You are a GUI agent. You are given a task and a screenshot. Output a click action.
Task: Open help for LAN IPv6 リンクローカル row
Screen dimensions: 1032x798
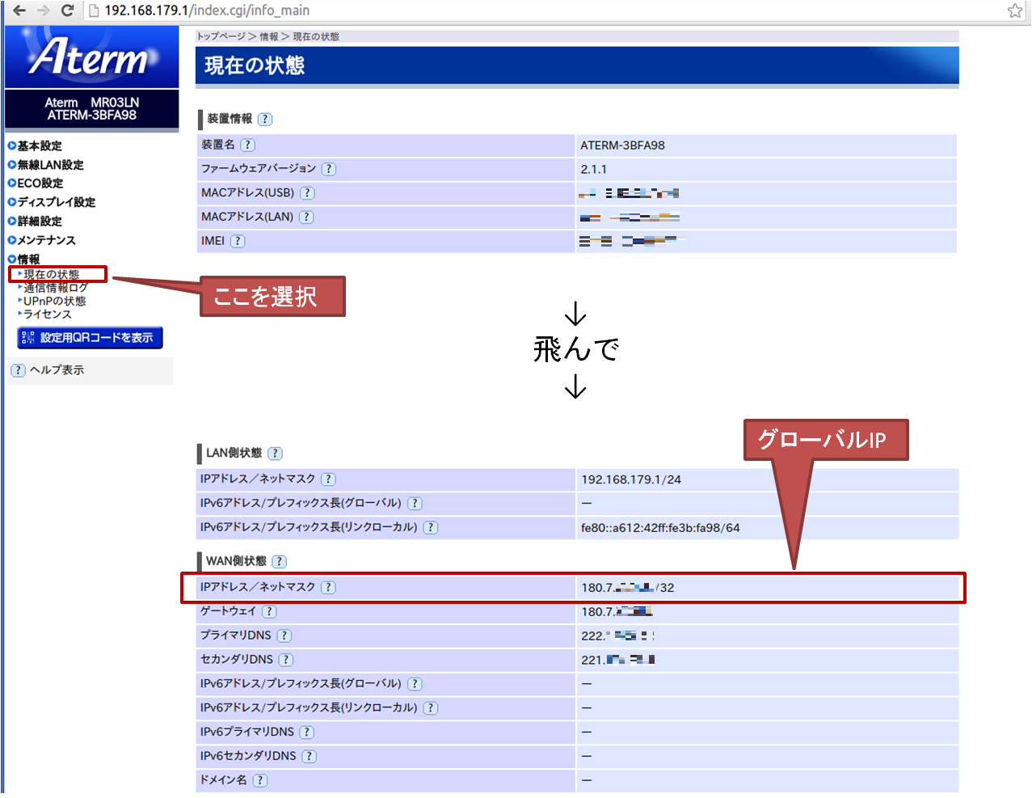click(431, 527)
